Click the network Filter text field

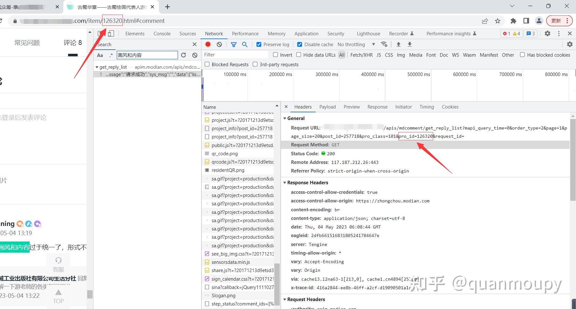[x=235, y=55]
